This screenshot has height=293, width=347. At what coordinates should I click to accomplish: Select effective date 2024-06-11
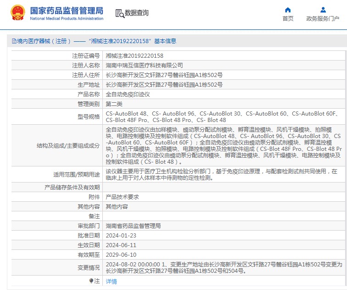point(121,245)
